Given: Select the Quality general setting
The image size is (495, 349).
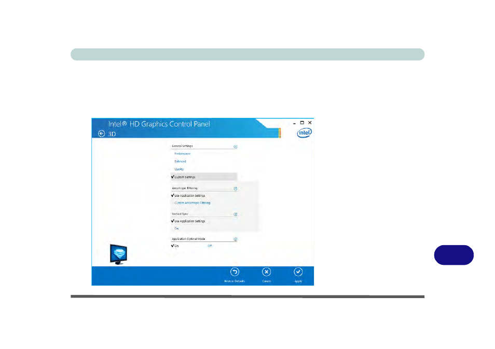Looking at the screenshot, I should [179, 169].
